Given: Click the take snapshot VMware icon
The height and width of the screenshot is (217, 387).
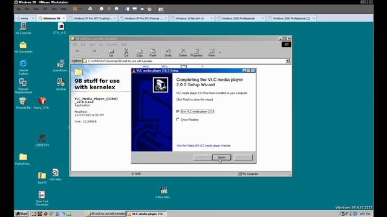Looking at the screenshot, I should click(102, 9).
